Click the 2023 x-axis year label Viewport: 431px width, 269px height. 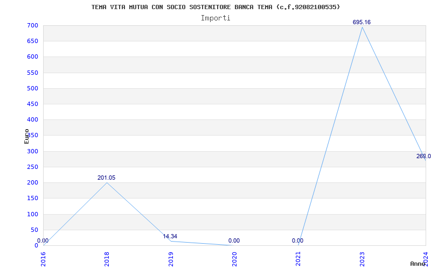point(362,259)
